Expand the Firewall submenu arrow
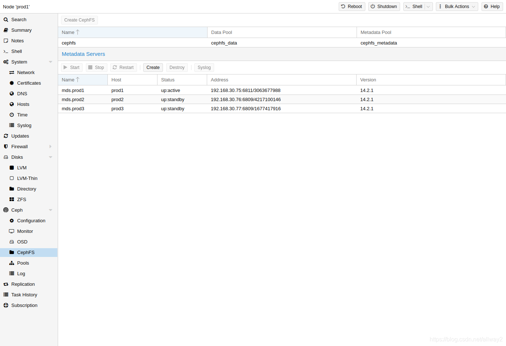 (x=50, y=147)
